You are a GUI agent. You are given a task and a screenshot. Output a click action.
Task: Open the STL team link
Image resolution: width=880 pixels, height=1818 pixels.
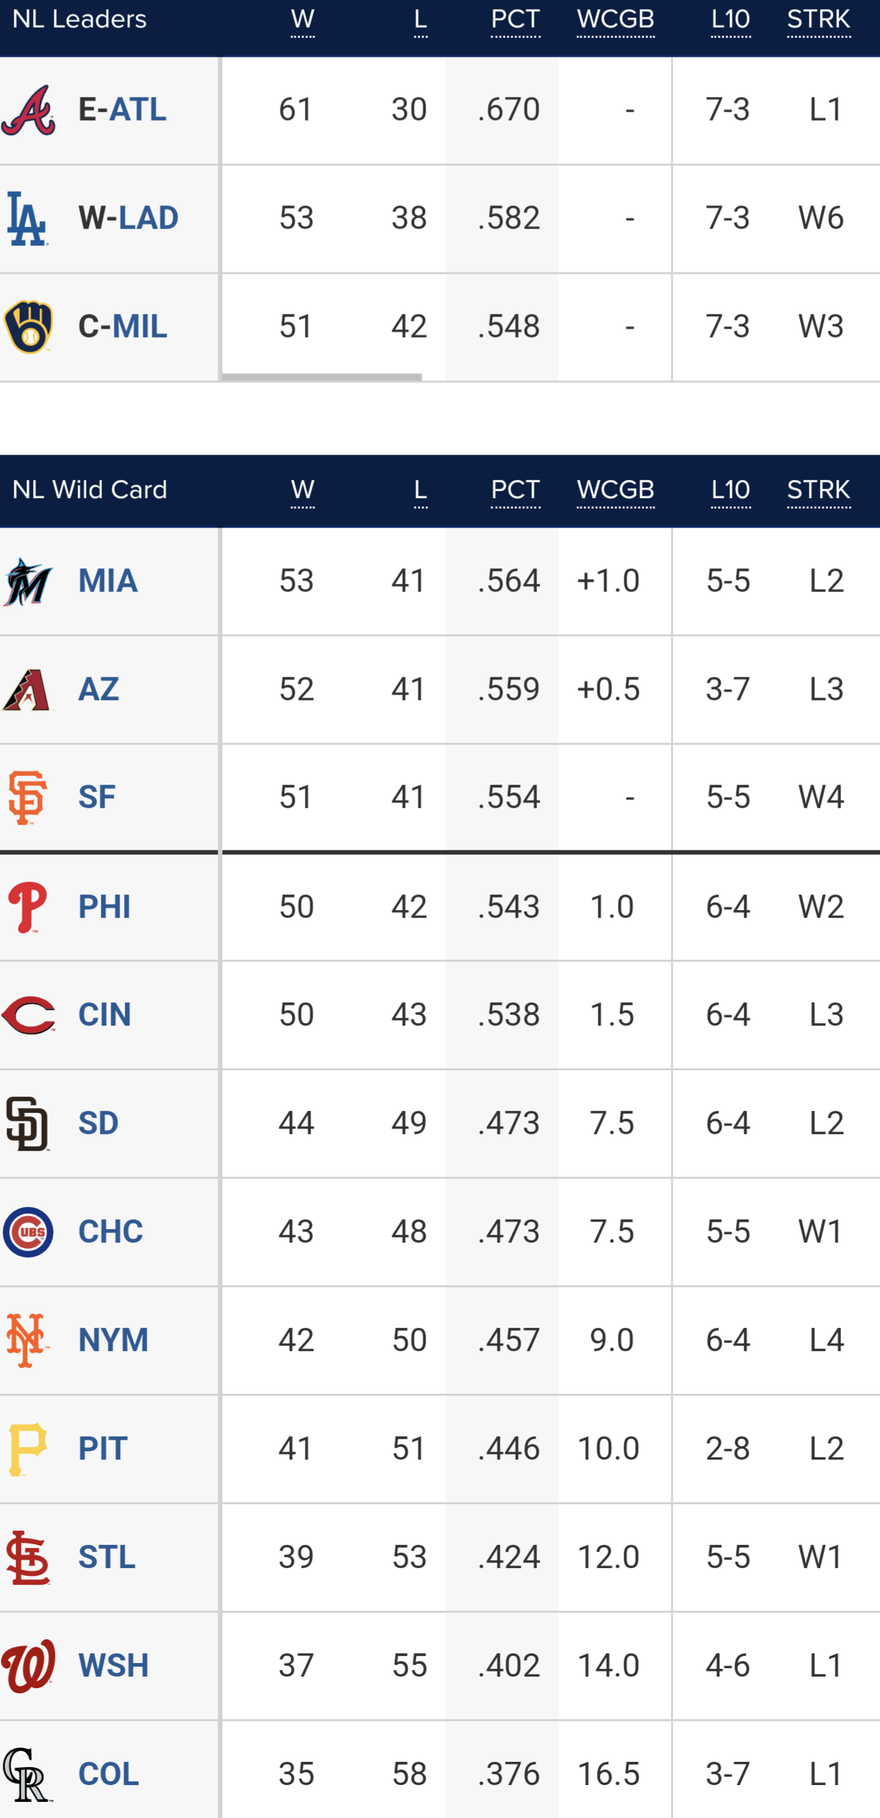point(107,1557)
